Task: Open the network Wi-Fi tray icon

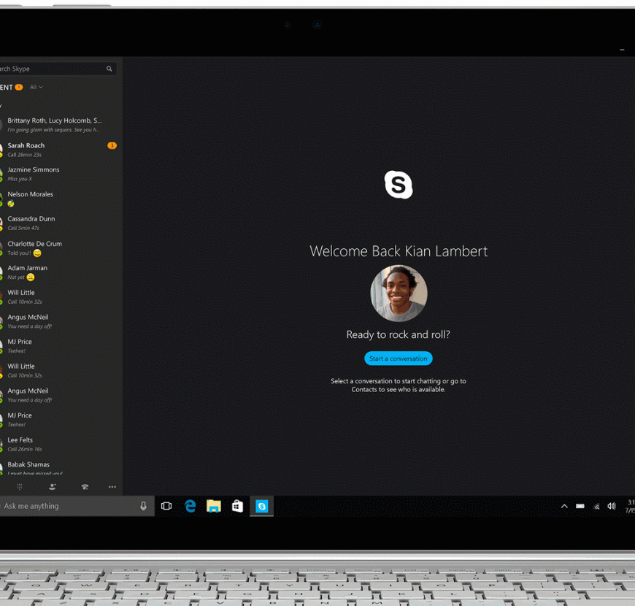Action: pyautogui.click(x=596, y=506)
